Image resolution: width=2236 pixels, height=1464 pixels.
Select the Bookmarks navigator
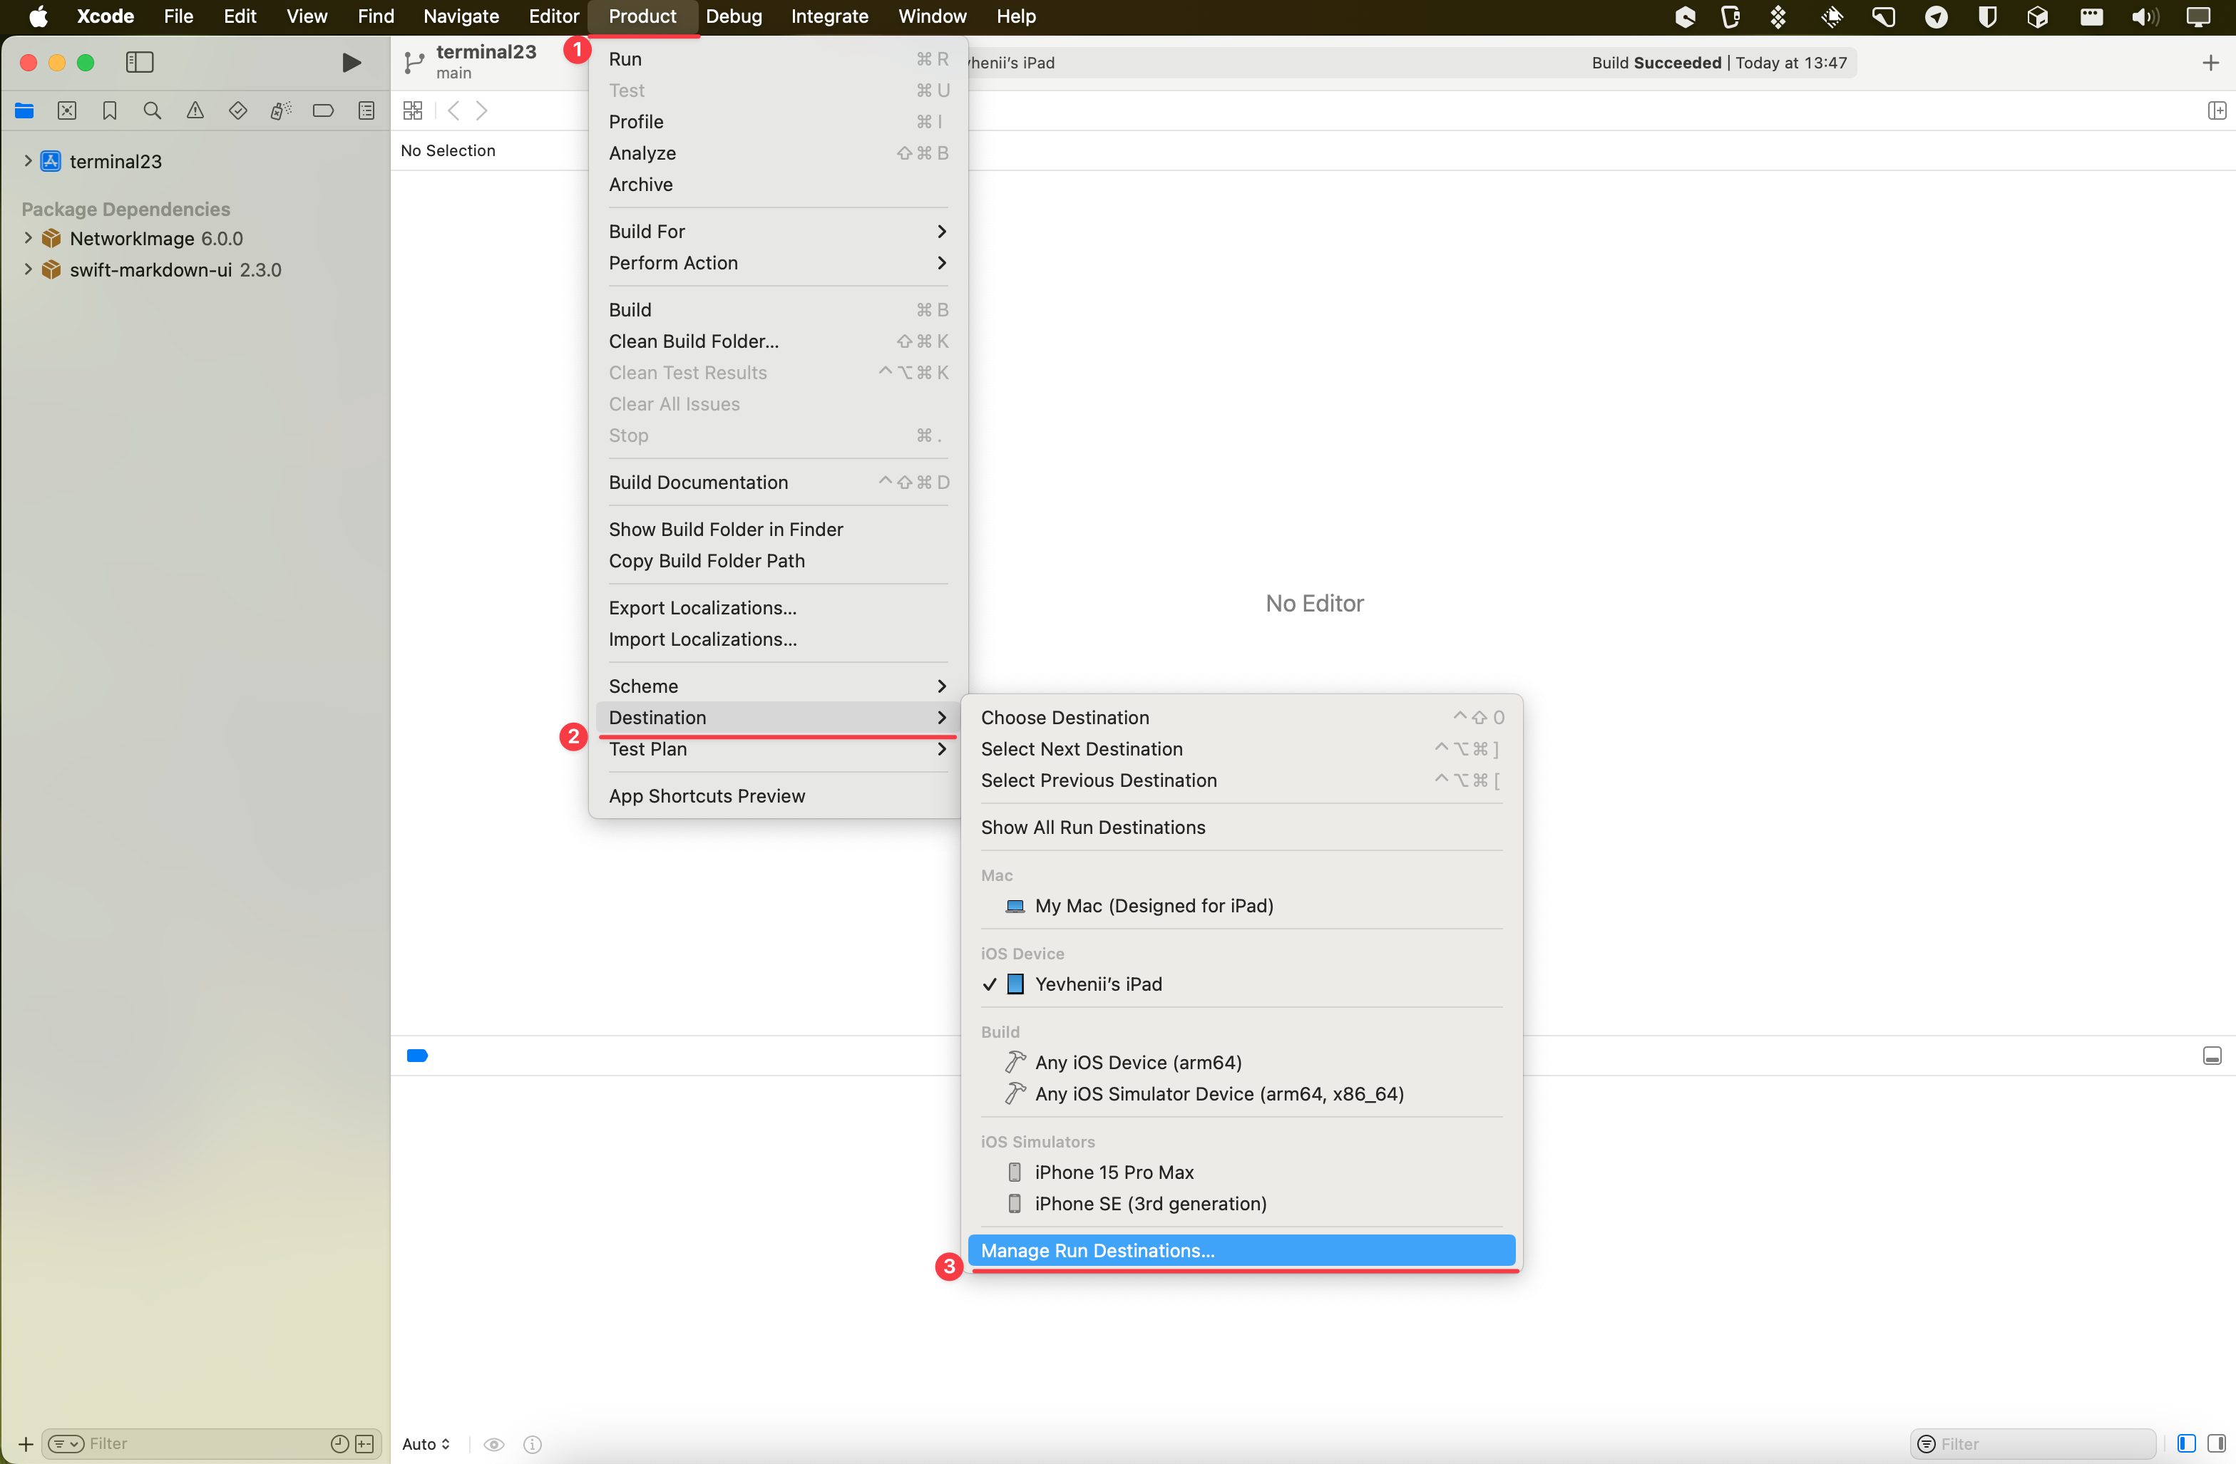pyautogui.click(x=110, y=110)
